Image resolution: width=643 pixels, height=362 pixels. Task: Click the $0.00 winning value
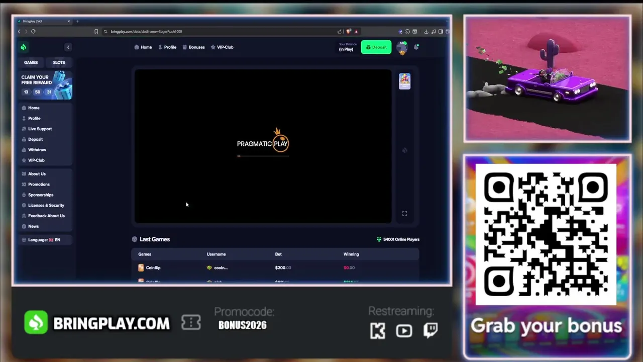click(349, 268)
